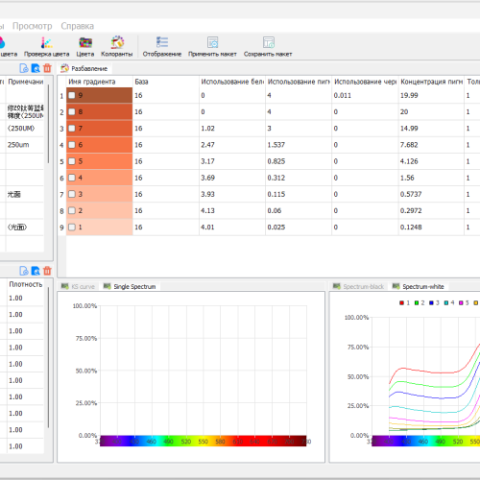Tick the checkbox for gradient 5
This screenshot has width=480, height=480.
(x=72, y=161)
